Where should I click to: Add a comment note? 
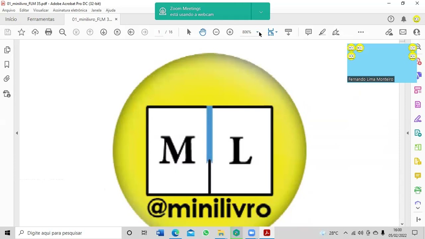[308, 32]
